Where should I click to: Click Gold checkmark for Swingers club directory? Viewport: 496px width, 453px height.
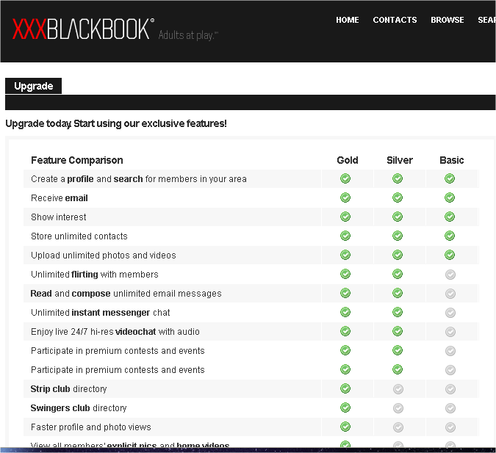[345, 407]
